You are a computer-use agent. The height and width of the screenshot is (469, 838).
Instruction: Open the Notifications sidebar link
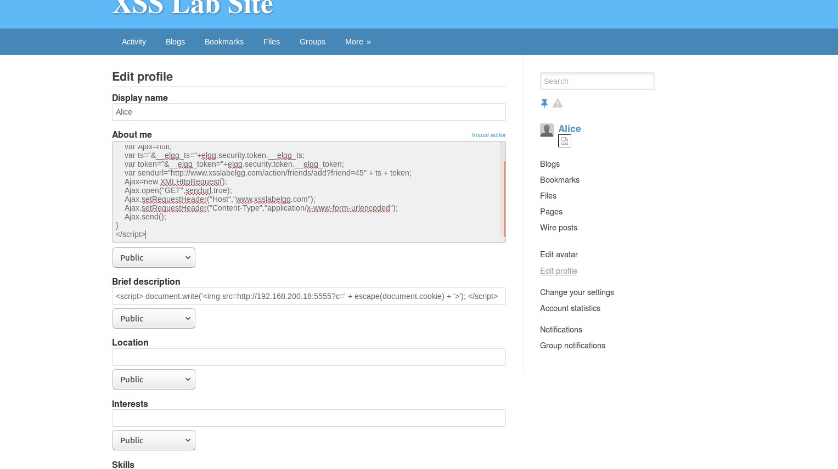(561, 330)
